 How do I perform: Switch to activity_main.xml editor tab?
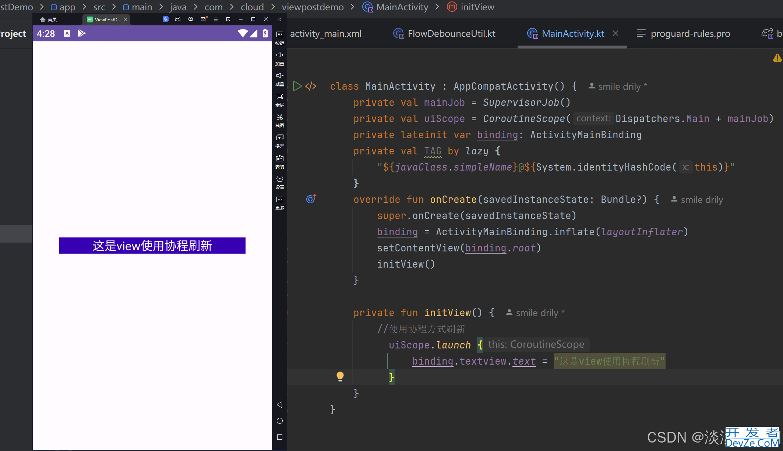click(x=325, y=33)
